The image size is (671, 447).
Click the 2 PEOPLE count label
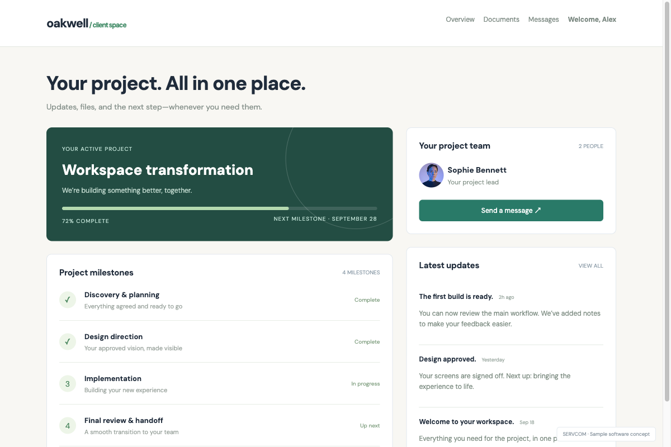[591, 146]
